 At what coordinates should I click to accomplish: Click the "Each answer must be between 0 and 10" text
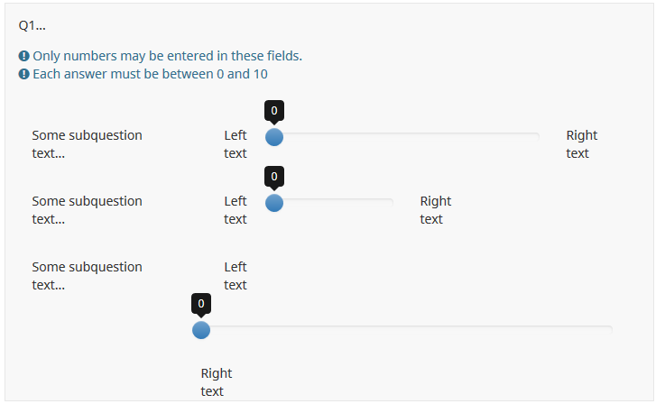coord(150,74)
